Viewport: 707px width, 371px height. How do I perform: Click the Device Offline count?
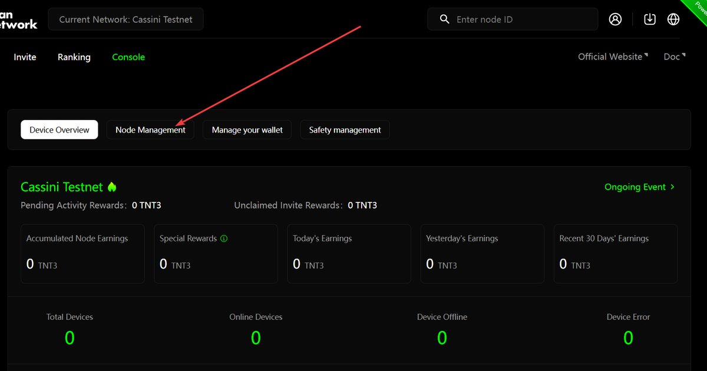(x=442, y=337)
